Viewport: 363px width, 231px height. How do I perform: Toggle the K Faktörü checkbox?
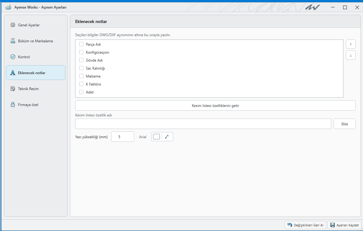point(81,84)
